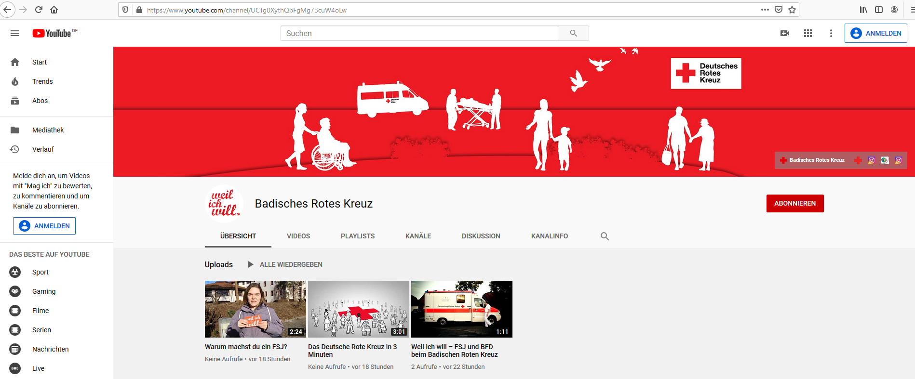Open the Firefox account icon
Image resolution: width=915 pixels, height=379 pixels.
point(894,10)
